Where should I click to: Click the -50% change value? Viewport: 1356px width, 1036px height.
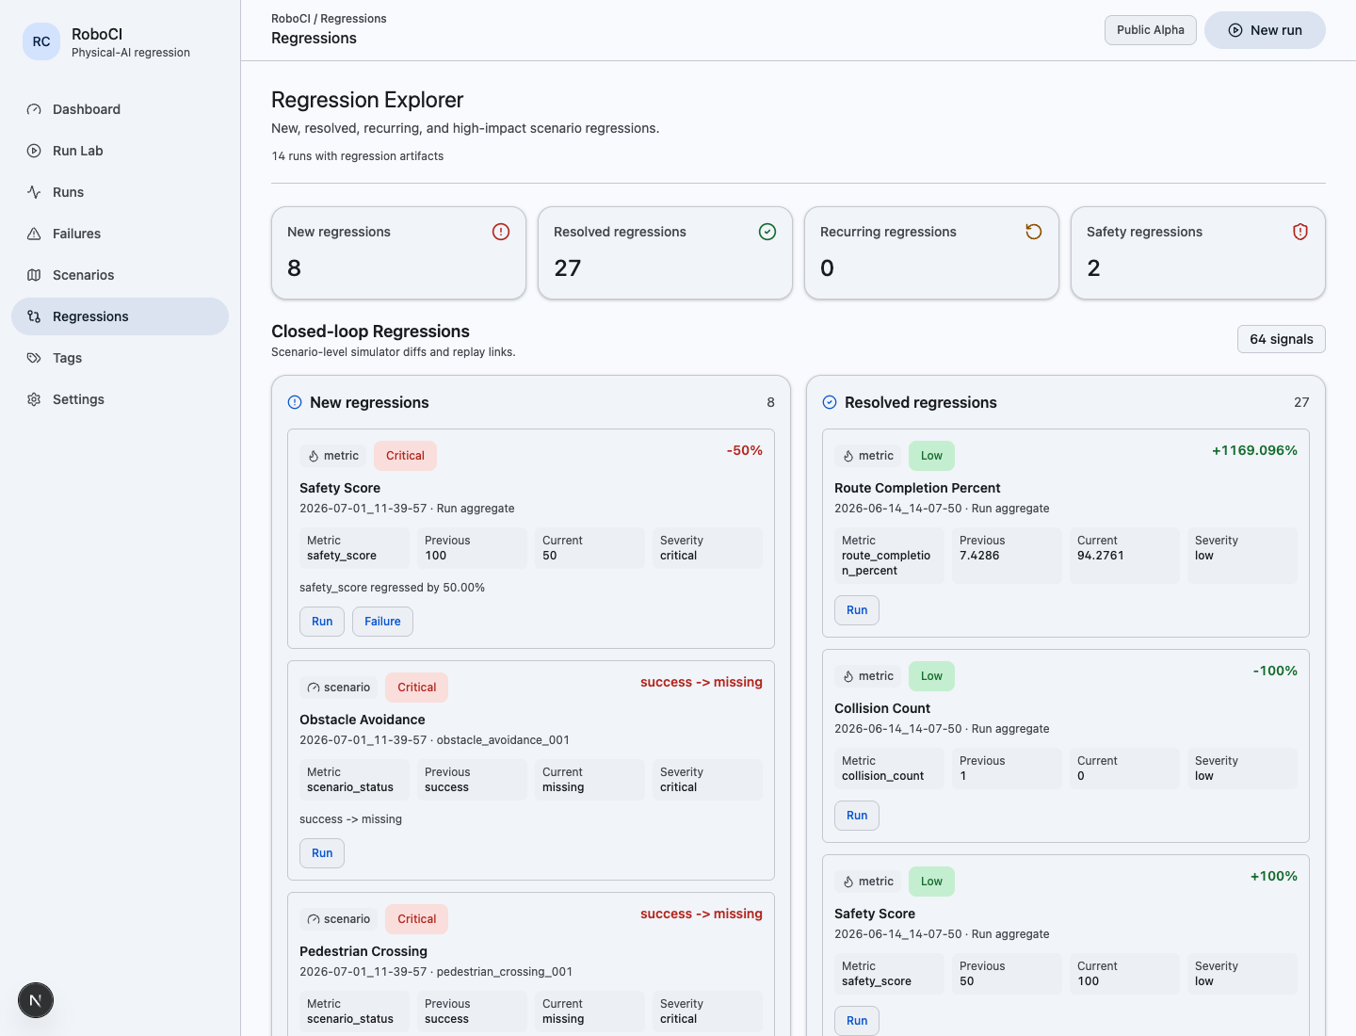pyautogui.click(x=744, y=451)
